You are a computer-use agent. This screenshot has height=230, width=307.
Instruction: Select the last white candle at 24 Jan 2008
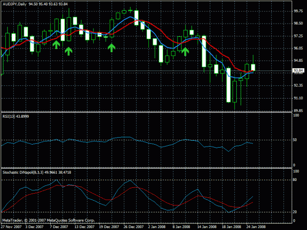point(253,67)
